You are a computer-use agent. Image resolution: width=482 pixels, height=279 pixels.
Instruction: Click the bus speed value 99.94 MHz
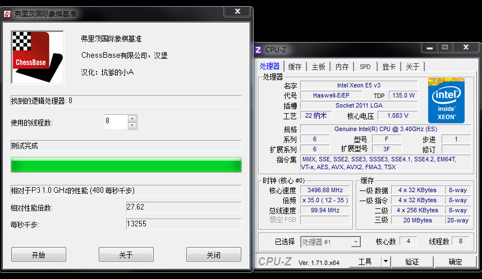[x=325, y=210]
